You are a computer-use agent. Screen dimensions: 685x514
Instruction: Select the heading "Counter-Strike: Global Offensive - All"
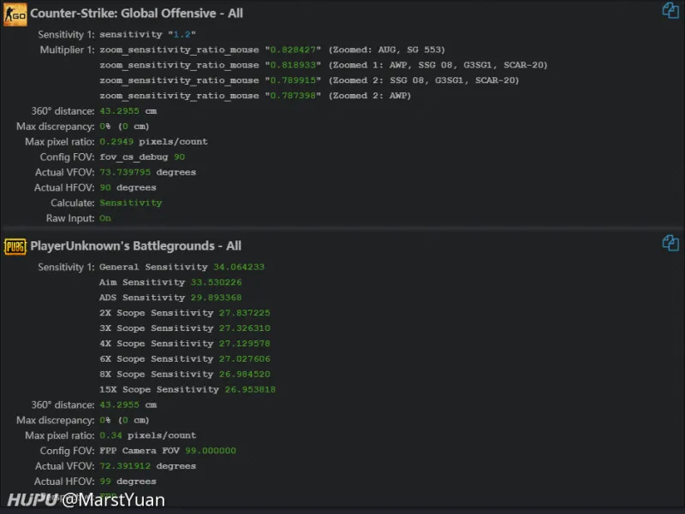pos(136,13)
